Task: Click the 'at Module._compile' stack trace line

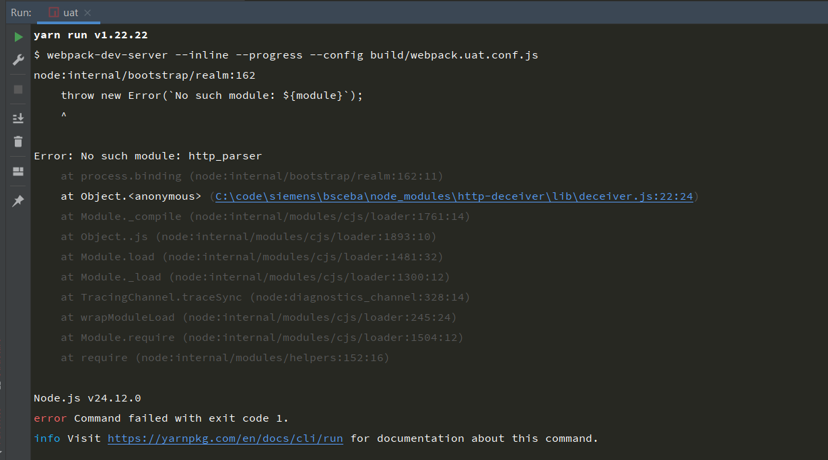Action: point(265,217)
